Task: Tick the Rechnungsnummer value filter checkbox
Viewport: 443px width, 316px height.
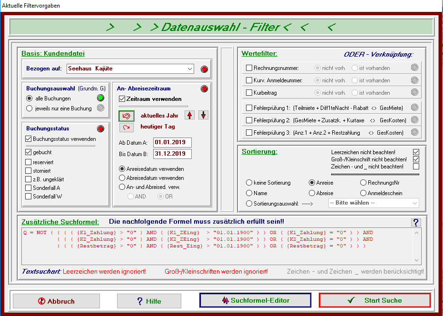Action: (249, 68)
